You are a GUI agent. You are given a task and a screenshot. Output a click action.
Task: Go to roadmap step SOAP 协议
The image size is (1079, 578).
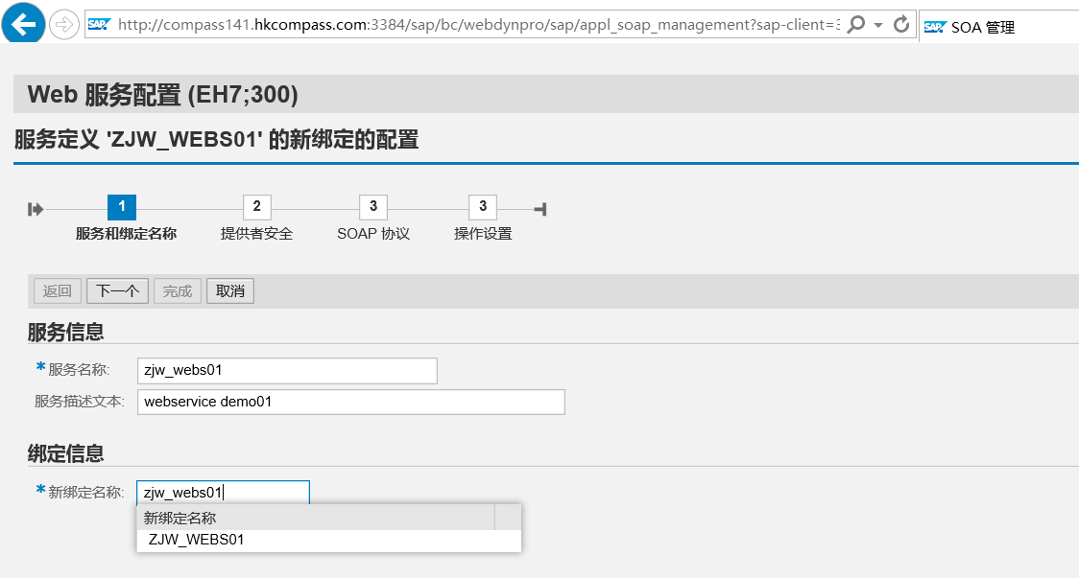[373, 207]
